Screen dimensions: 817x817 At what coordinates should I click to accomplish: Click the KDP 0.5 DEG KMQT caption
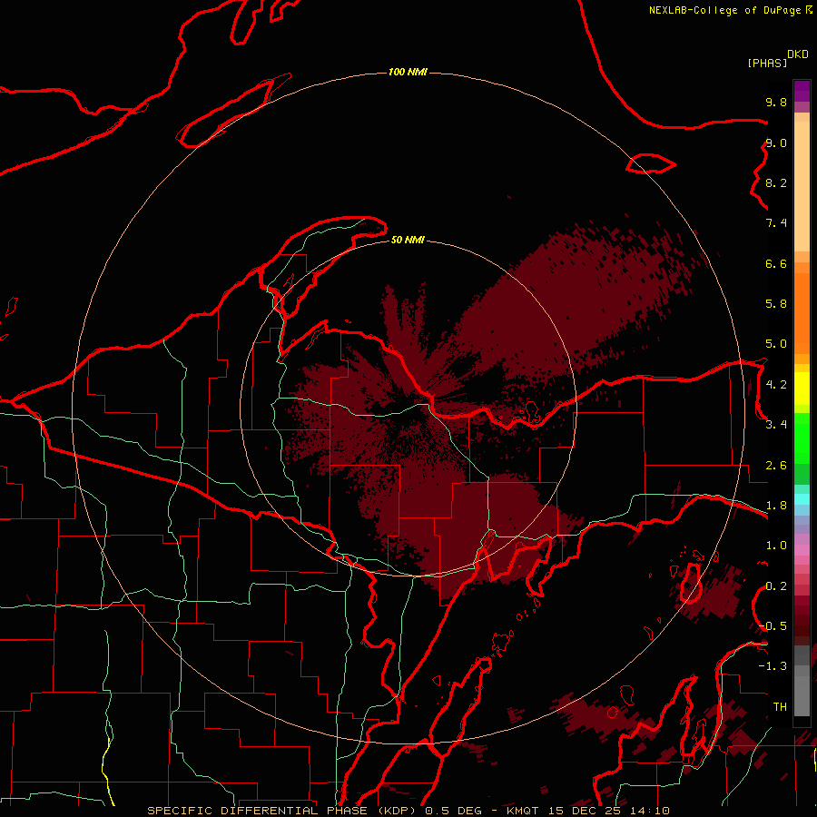click(408, 811)
